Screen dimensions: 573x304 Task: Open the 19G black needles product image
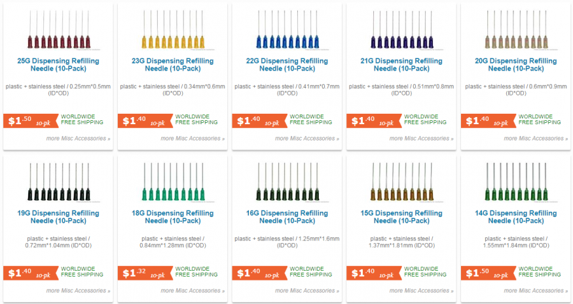coord(58,182)
